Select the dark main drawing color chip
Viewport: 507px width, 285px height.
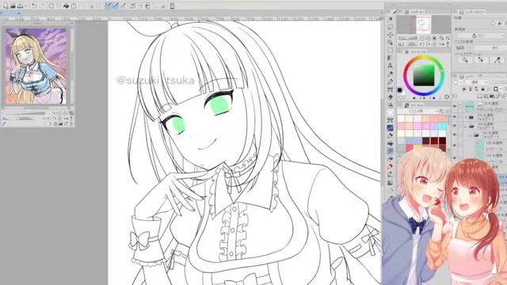(x=399, y=89)
